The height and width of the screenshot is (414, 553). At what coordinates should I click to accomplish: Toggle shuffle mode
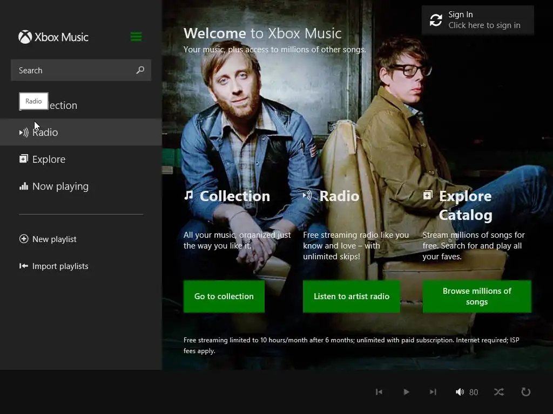pos(498,392)
